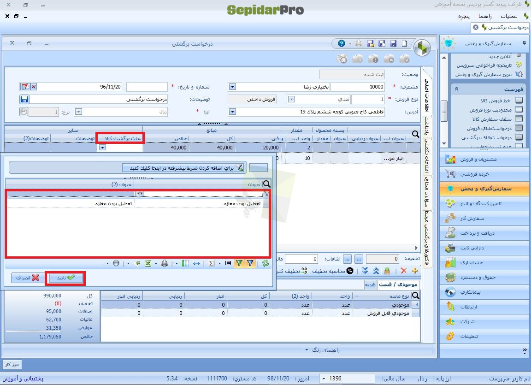Image resolution: width=531 pixels, height=385 pixels.
Task: Click the sidebar scrollbar down arrow
Action: coord(444,144)
